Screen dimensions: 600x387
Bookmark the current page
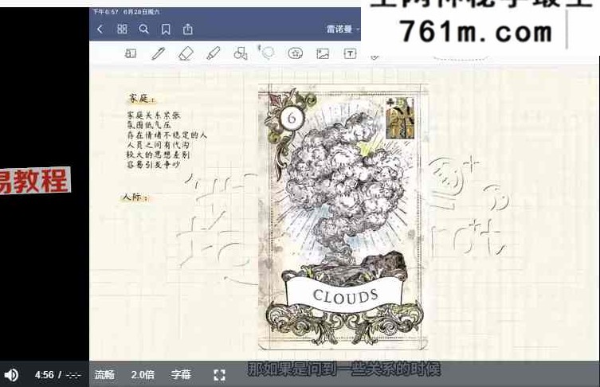[x=166, y=29]
